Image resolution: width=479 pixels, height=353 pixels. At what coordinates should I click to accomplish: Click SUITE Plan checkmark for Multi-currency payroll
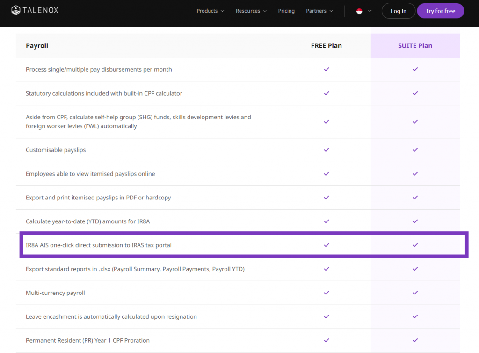coord(415,293)
